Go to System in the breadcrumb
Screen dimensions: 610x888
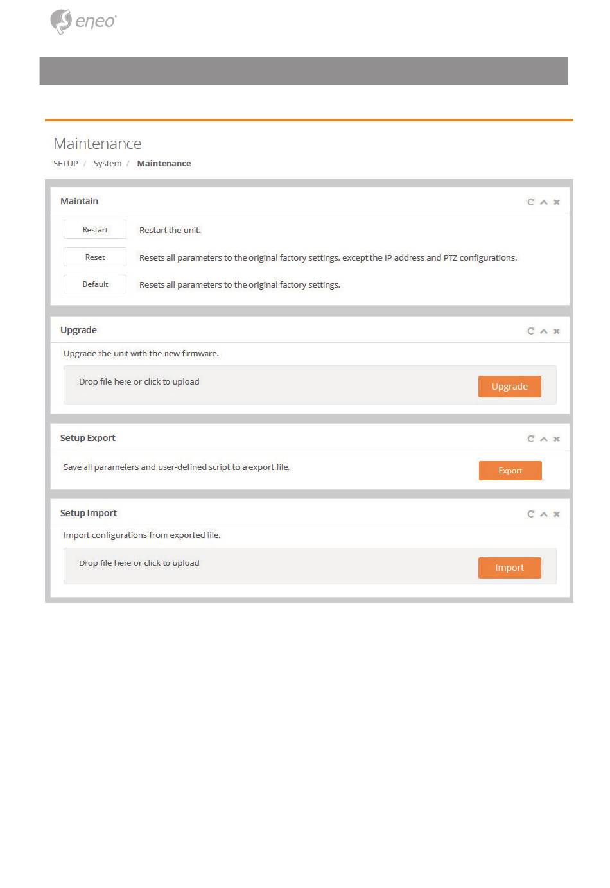pos(107,164)
